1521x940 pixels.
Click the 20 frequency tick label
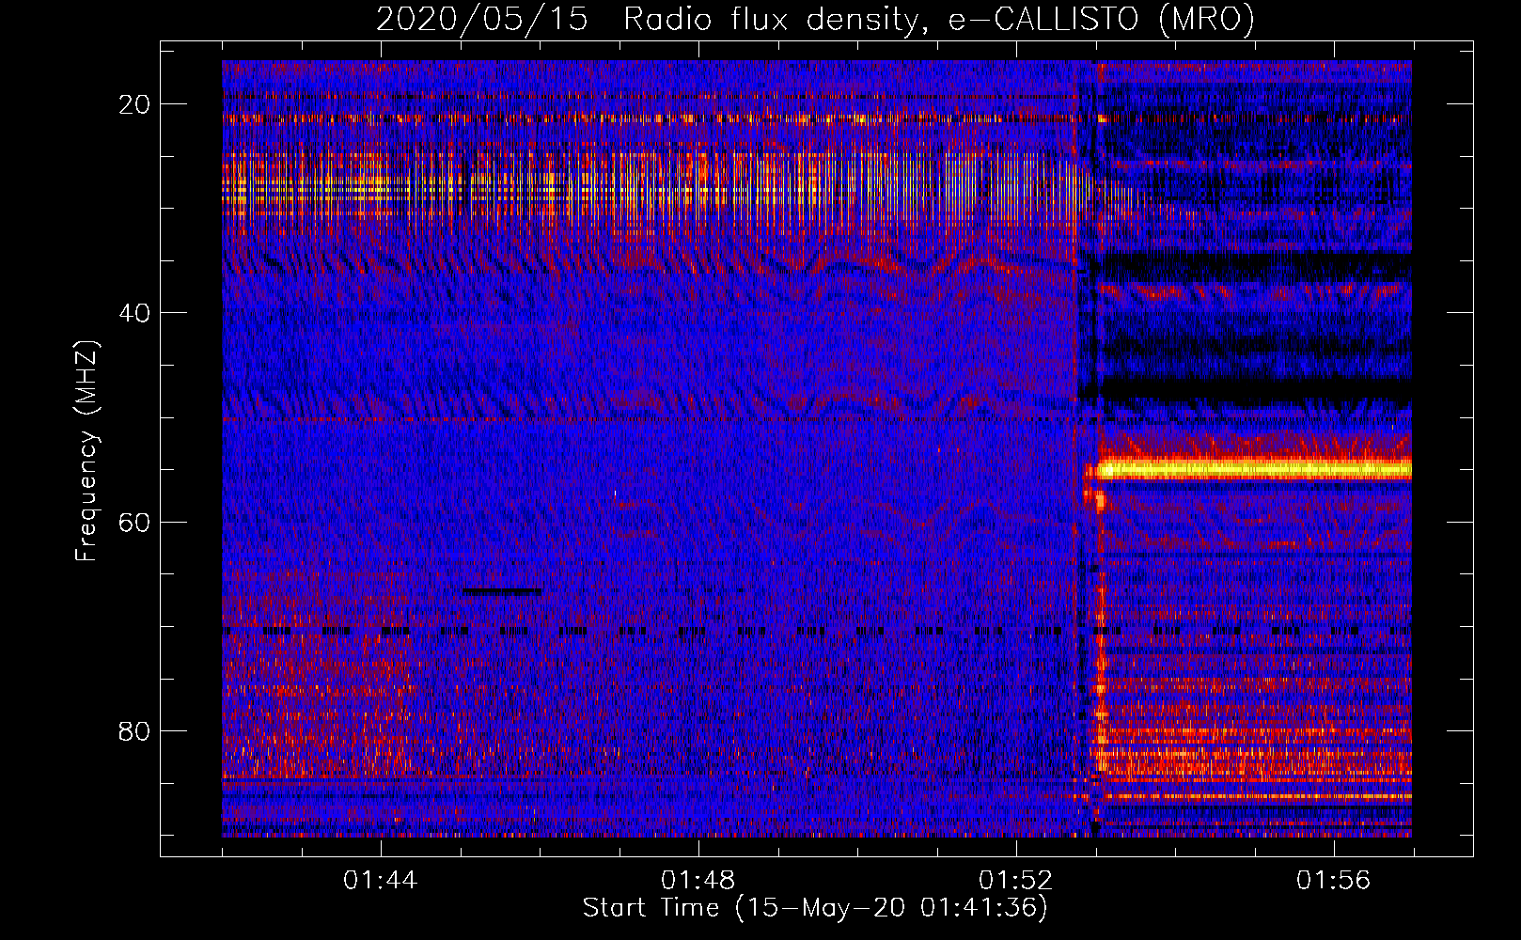click(x=134, y=104)
